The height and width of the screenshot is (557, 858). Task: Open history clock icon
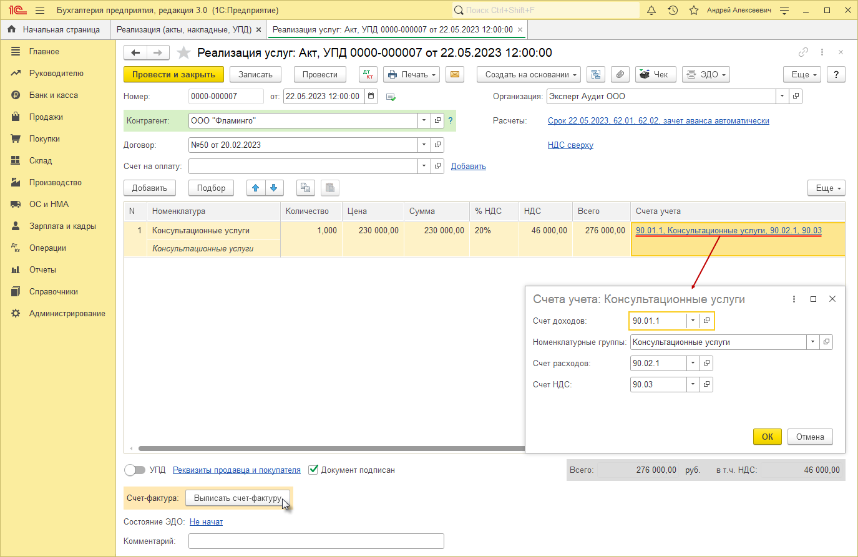coord(673,10)
